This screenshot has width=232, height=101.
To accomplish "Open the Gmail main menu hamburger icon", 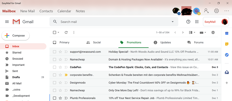I will point(7,22).
